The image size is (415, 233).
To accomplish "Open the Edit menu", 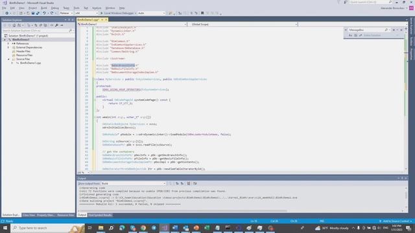I will point(12,8).
